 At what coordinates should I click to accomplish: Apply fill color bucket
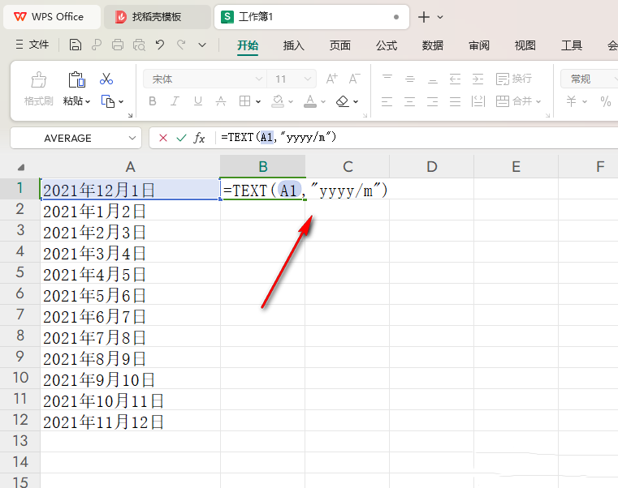[278, 101]
